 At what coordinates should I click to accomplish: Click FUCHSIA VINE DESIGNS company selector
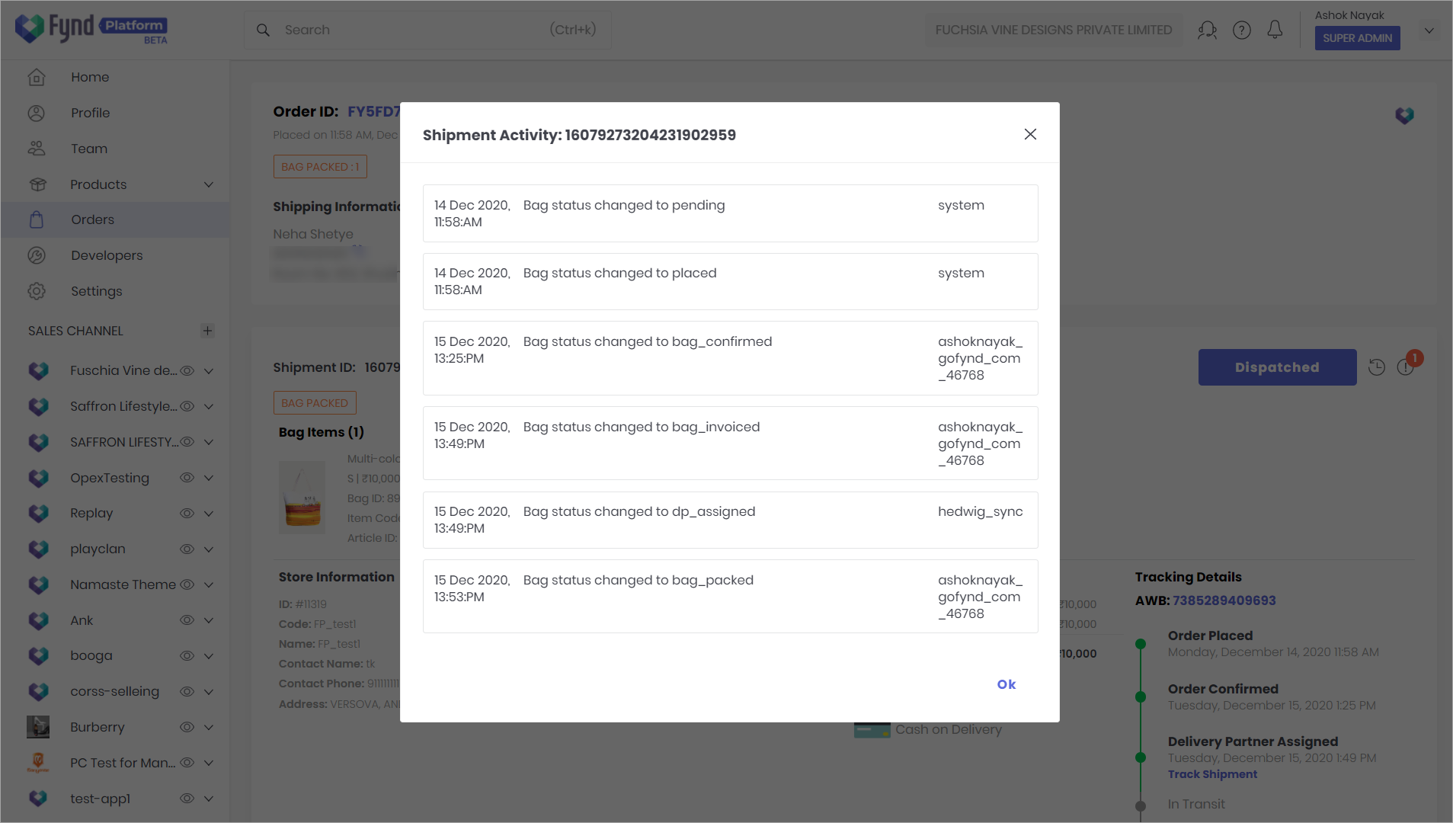(1054, 30)
